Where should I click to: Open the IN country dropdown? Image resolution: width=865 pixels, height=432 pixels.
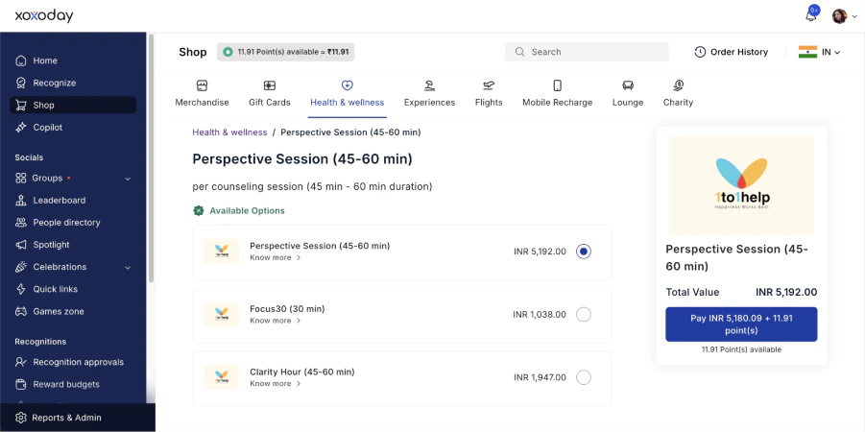(x=830, y=52)
